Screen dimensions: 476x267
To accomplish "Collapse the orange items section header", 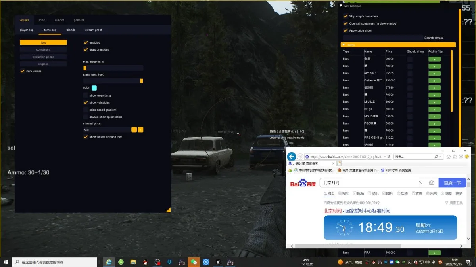I will point(398,45).
